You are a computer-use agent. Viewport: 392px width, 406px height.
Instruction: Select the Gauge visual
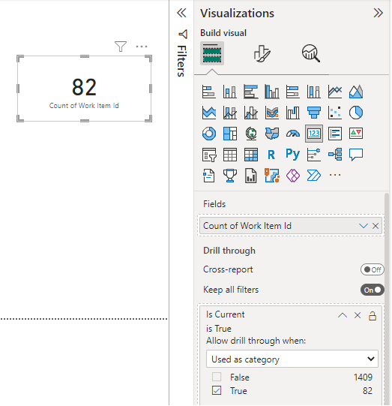(x=293, y=134)
